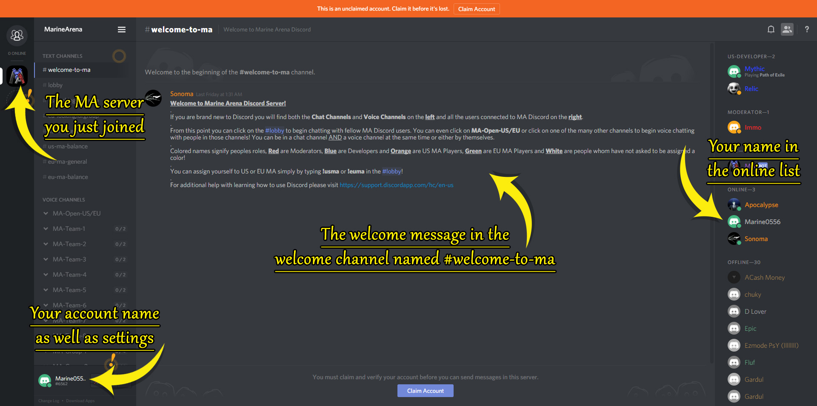The width and height of the screenshot is (817, 406).
Task: Click the Change Log link
Action: [x=49, y=400]
